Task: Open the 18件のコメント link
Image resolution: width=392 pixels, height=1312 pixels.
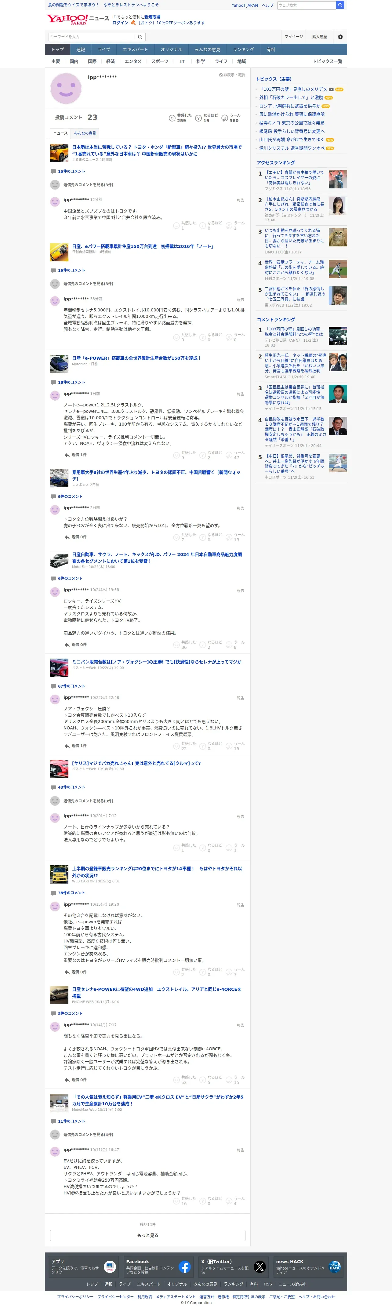Action: click(71, 383)
